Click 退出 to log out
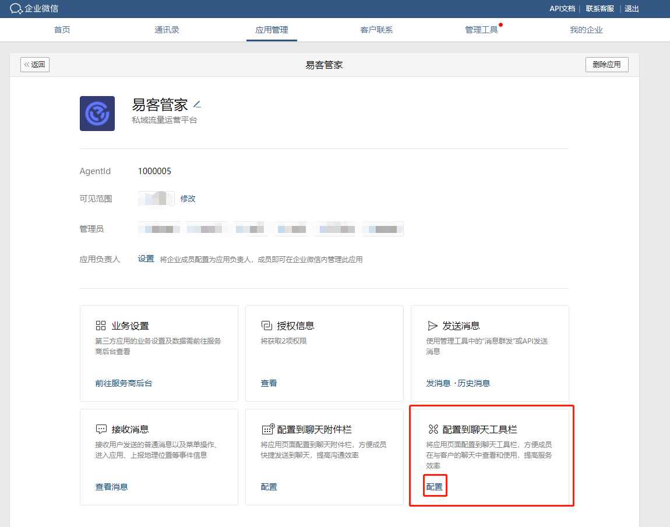Screen dimensions: 670x527 pyautogui.click(x=632, y=9)
